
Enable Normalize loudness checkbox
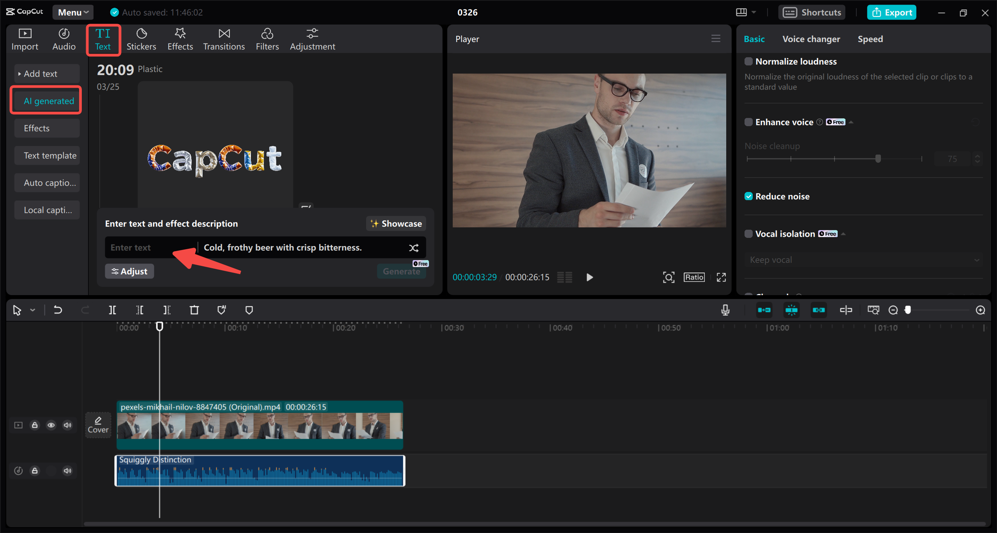[748, 62]
